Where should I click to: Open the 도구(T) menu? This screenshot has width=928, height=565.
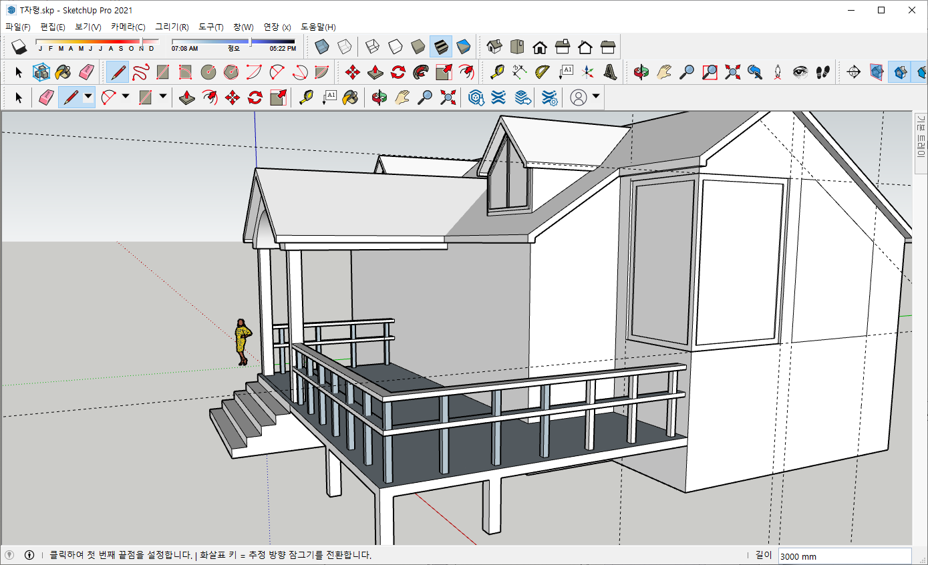click(211, 27)
